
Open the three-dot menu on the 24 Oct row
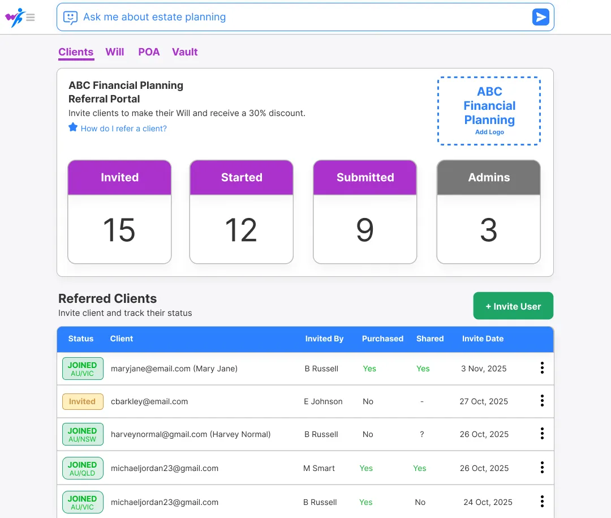coord(542,501)
